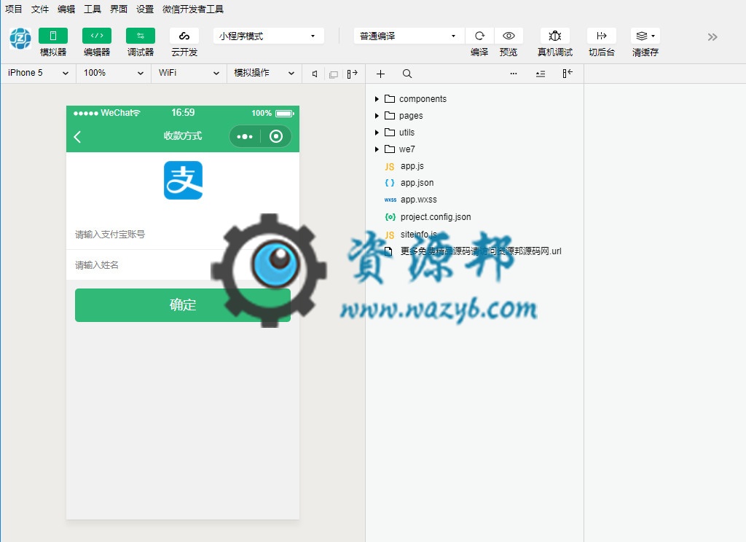Open the file tree more options ellipsis
The width and height of the screenshot is (746, 542).
click(x=514, y=74)
